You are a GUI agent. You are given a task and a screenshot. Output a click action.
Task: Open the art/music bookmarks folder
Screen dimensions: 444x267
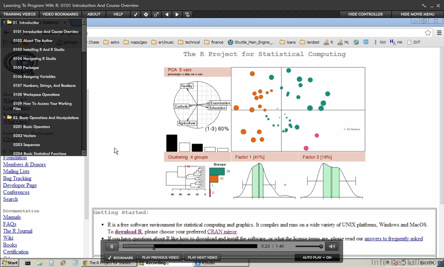(x=163, y=42)
